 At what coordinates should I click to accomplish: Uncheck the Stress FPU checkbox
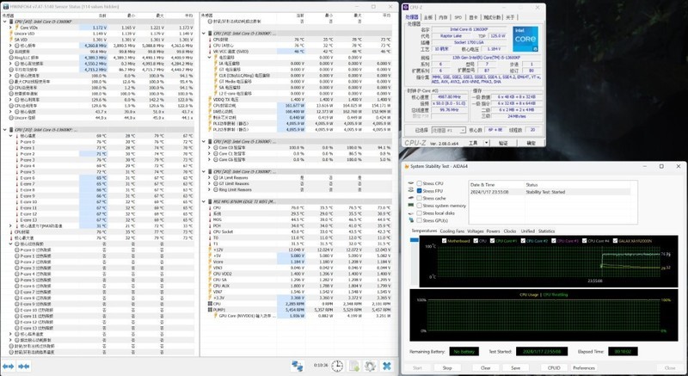pyautogui.click(x=417, y=191)
